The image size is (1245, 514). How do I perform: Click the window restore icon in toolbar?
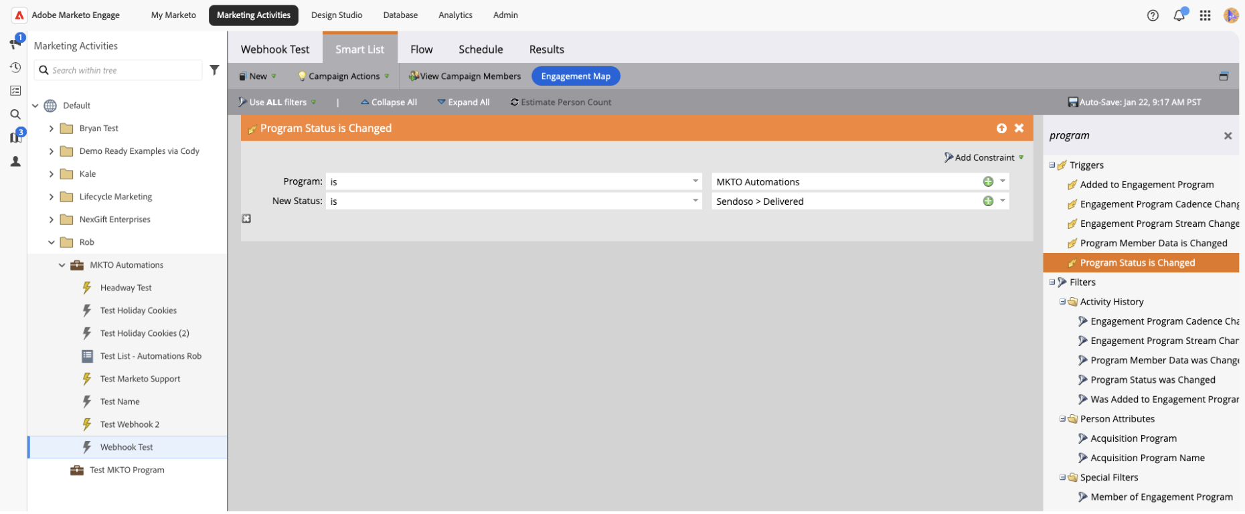click(1224, 76)
